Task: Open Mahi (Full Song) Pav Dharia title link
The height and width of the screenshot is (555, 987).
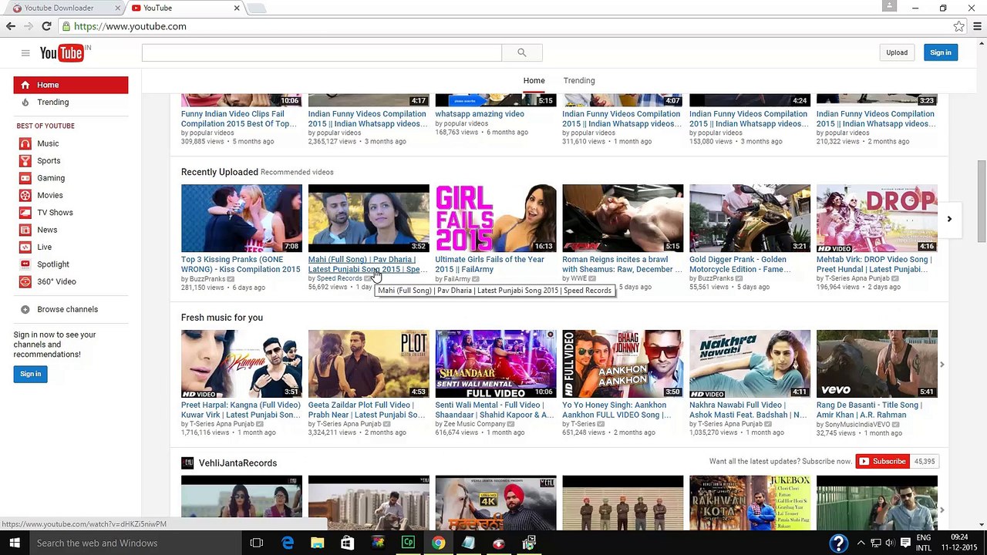Action: pos(367,264)
